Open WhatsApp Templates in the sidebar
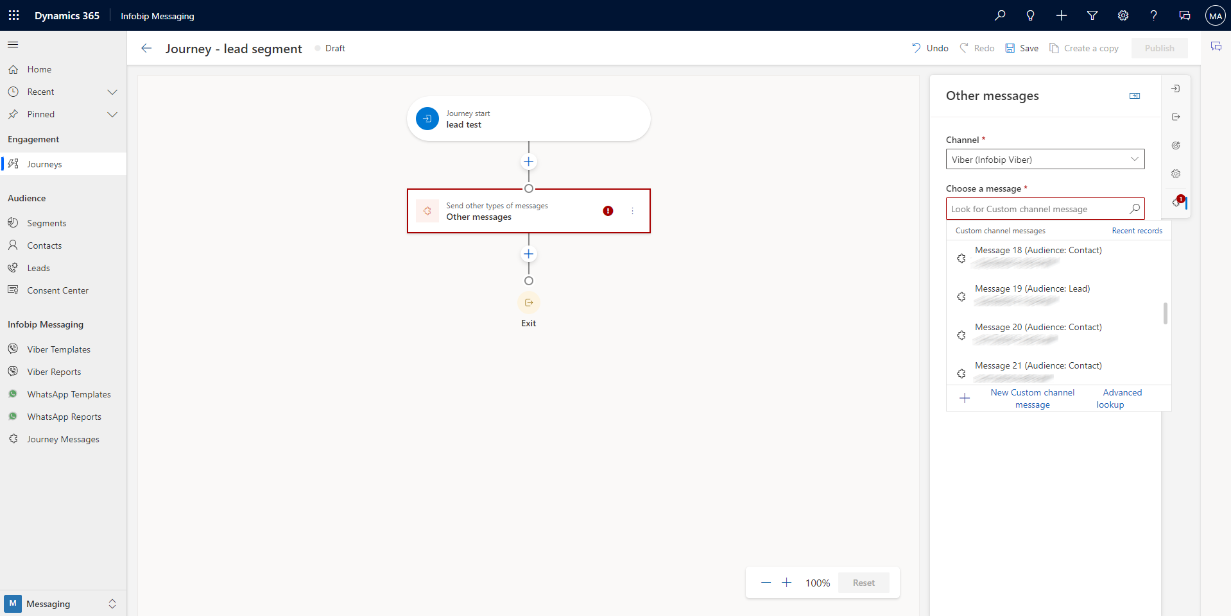 tap(63, 394)
